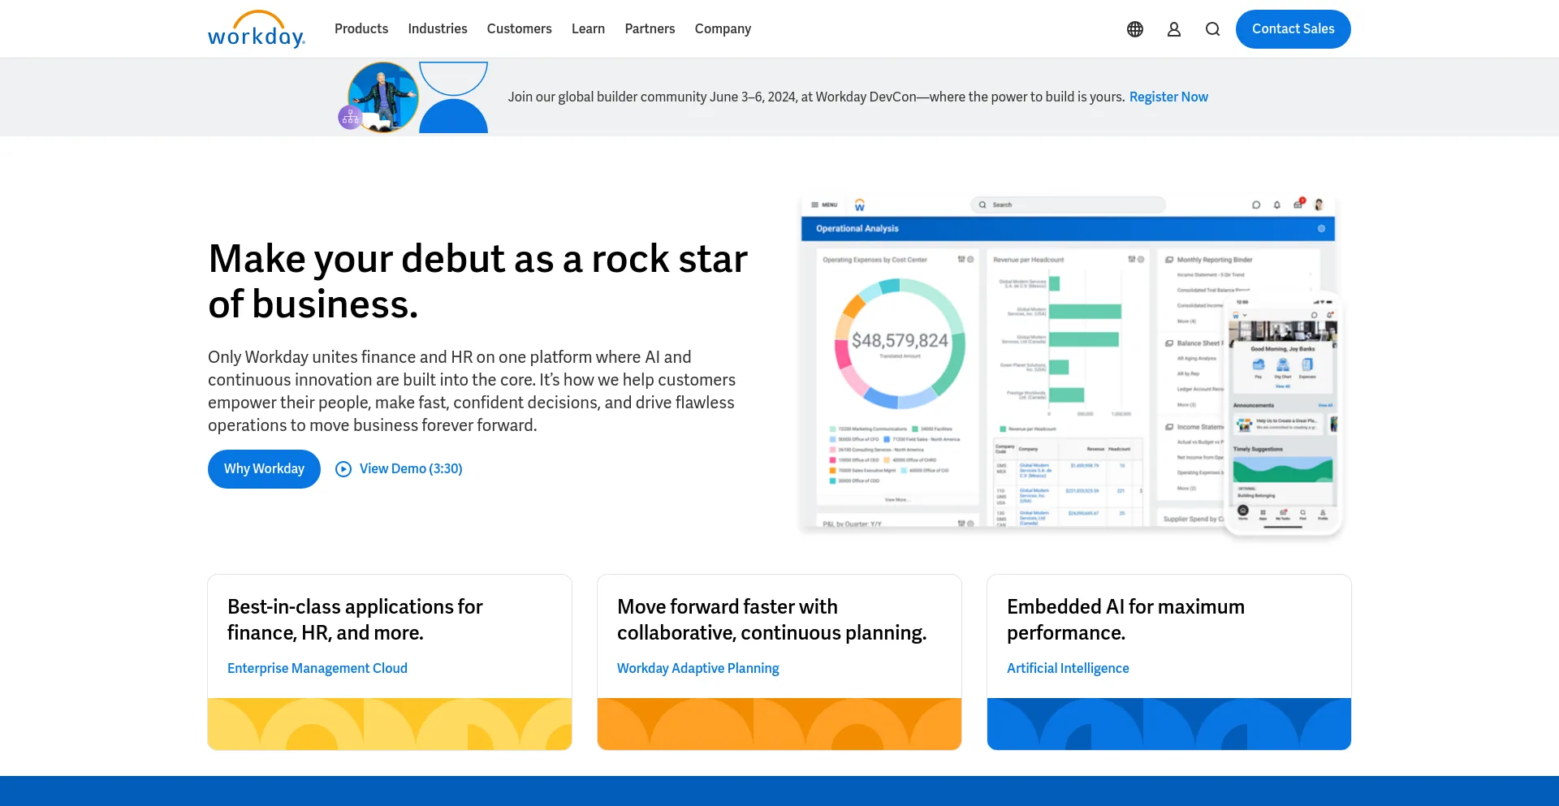Open the user account sign-in icon
The height and width of the screenshot is (806, 1559).
1174,29
